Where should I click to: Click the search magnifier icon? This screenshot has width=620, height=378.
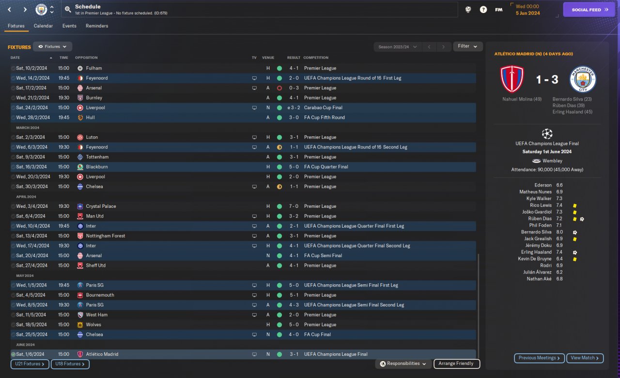pyautogui.click(x=68, y=10)
